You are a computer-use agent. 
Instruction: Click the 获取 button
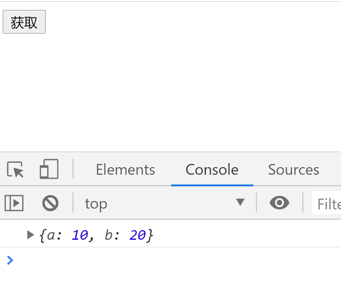click(x=24, y=22)
